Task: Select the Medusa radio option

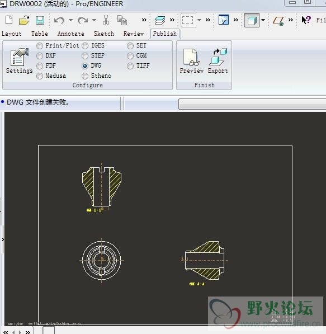Action: (x=40, y=76)
